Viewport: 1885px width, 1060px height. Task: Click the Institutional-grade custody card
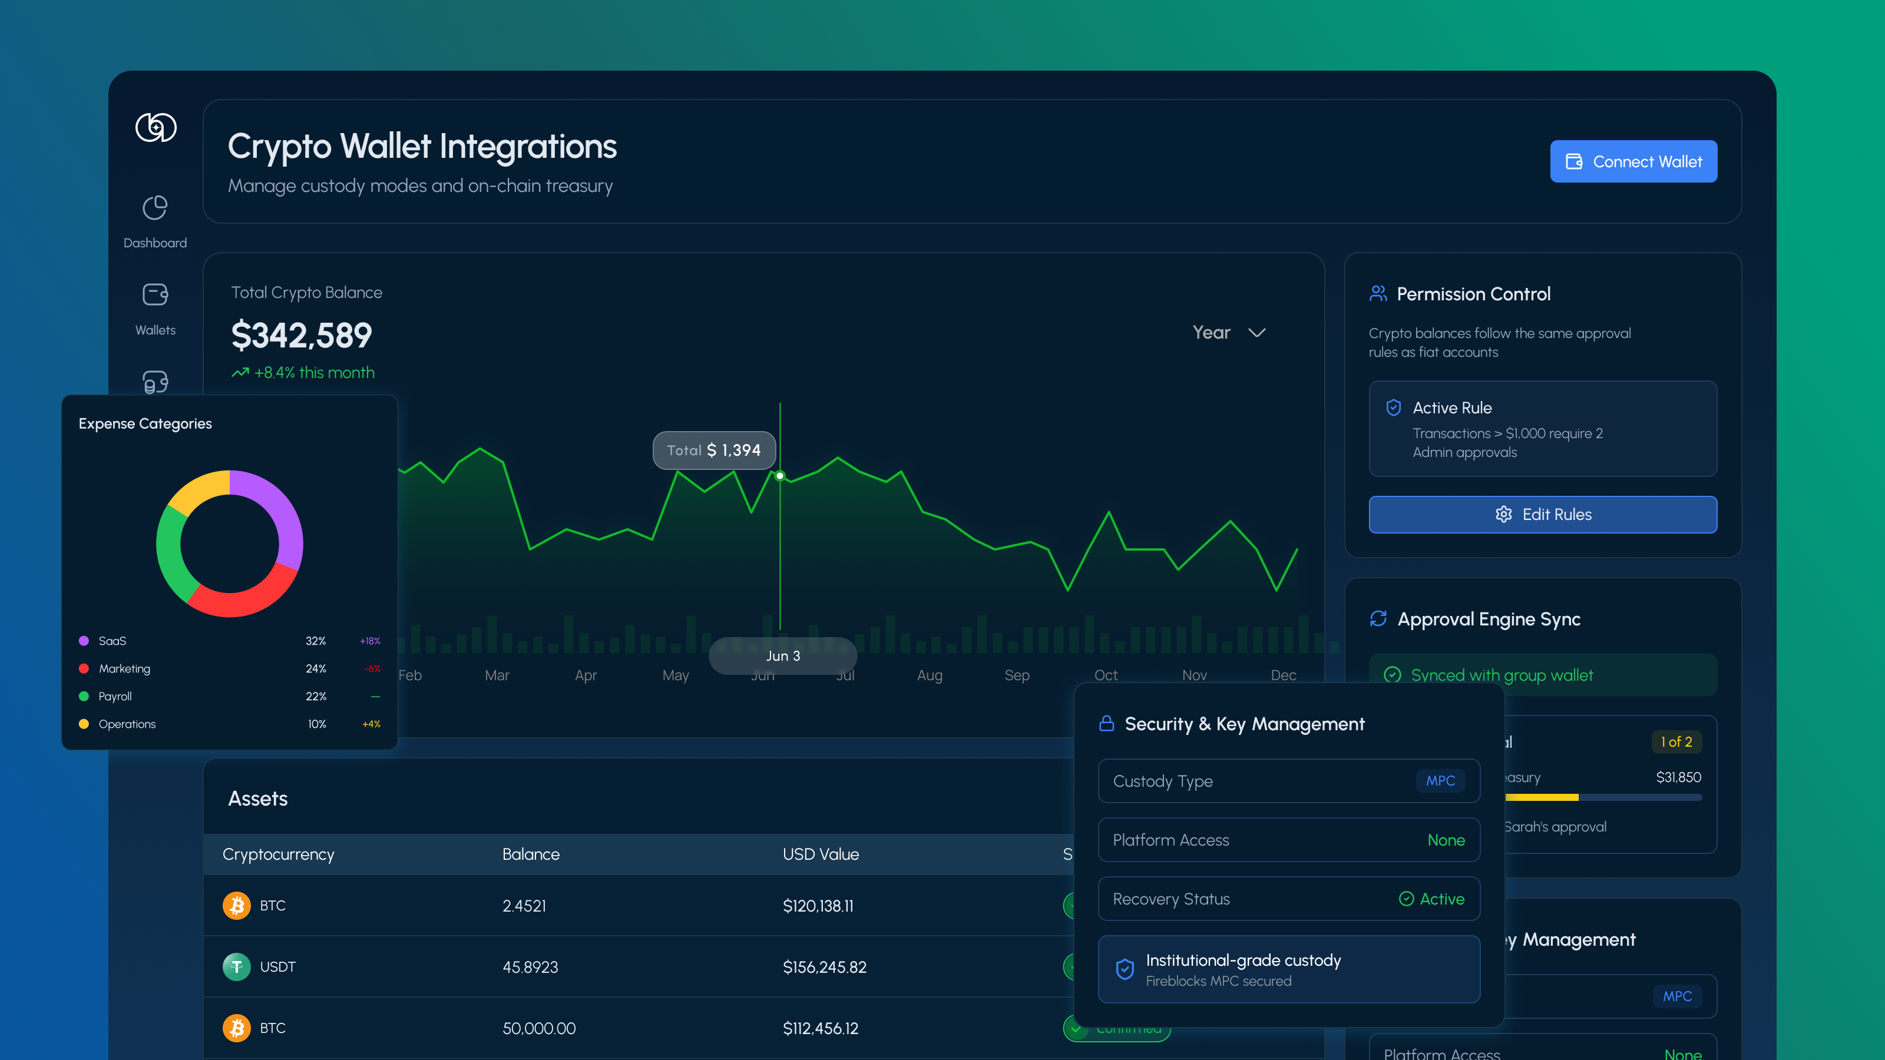[1289, 969]
